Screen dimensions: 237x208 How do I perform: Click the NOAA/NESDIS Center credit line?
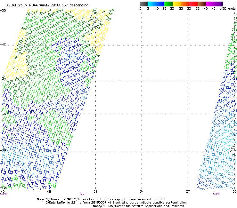point(138,206)
